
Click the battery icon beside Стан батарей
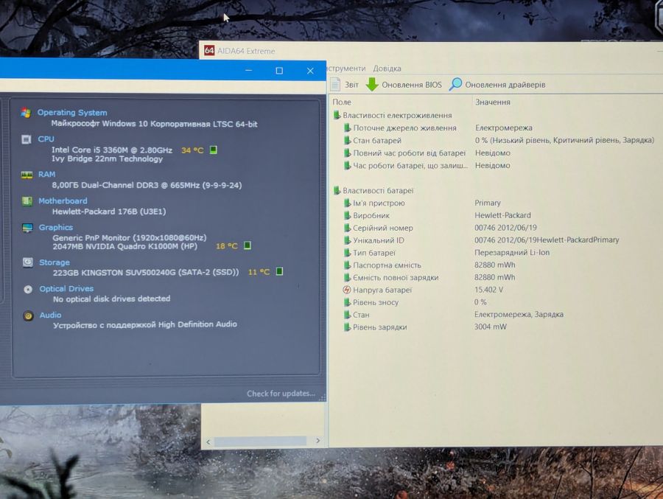coord(347,140)
